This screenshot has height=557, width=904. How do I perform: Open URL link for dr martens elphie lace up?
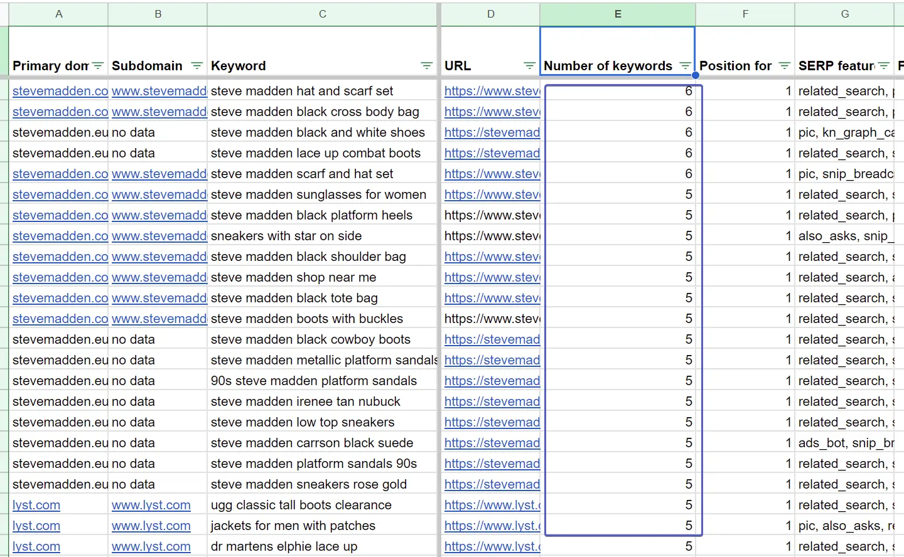(x=492, y=546)
